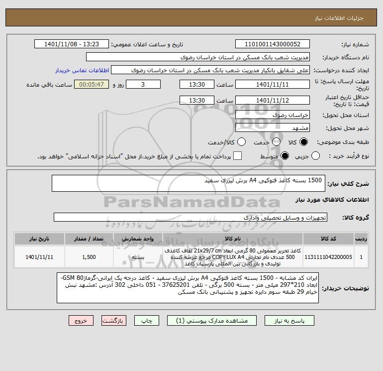Click the نام کالا column header

(233, 239)
